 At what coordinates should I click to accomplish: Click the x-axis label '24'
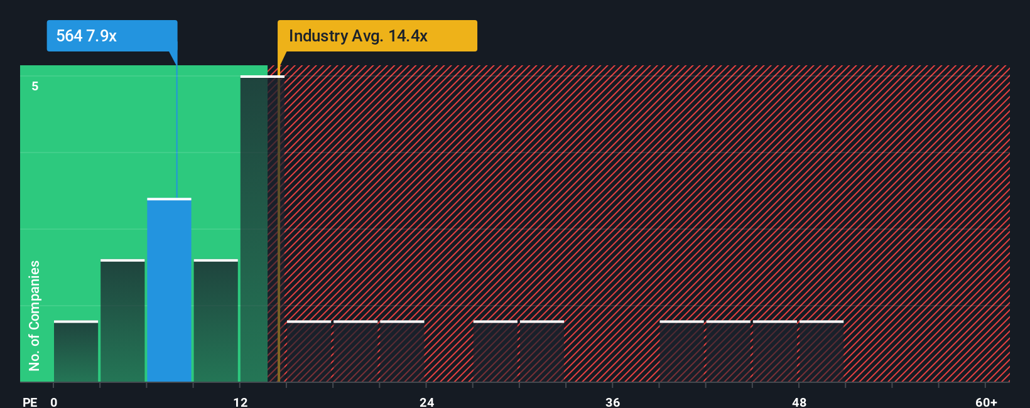pos(426,402)
